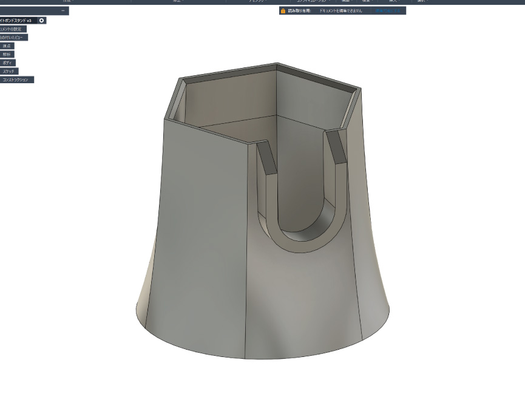Open the コンストラクション folder
This screenshot has width=525, height=394.
pos(16,80)
